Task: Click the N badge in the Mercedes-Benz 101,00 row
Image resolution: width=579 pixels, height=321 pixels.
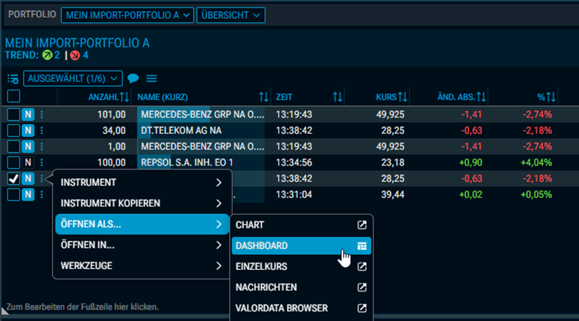Action: (28, 115)
